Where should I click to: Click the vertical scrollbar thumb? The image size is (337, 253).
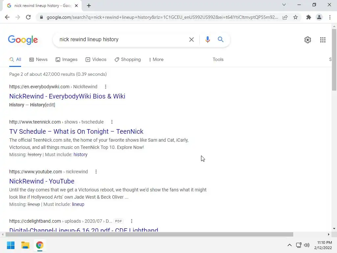[x=334, y=60]
